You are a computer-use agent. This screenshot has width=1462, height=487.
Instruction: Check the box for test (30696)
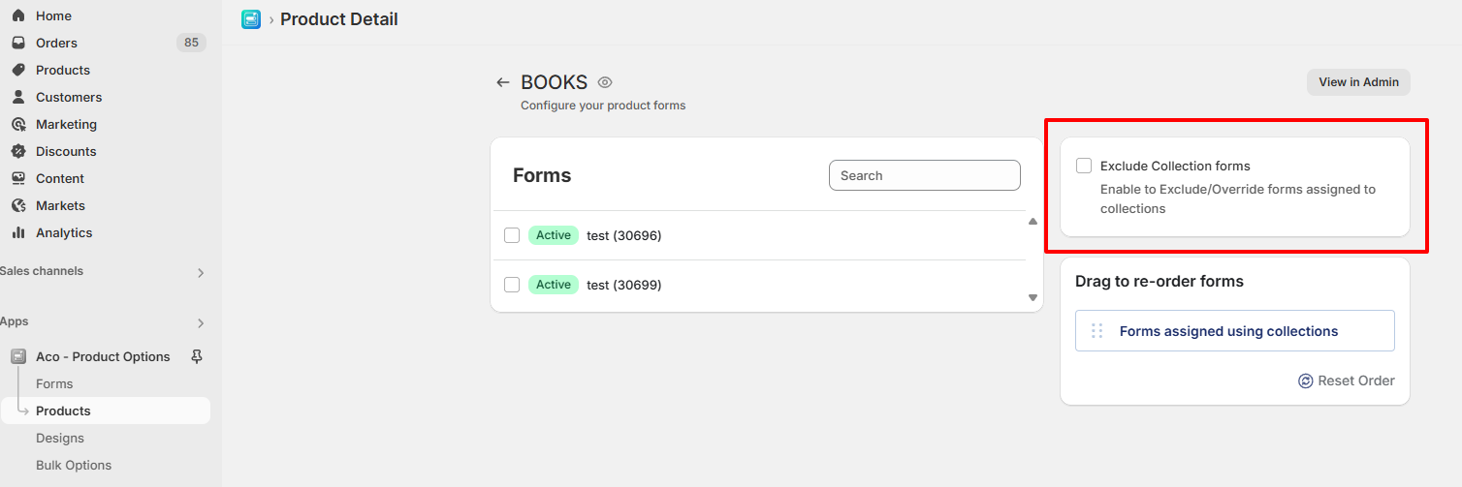pyautogui.click(x=512, y=235)
